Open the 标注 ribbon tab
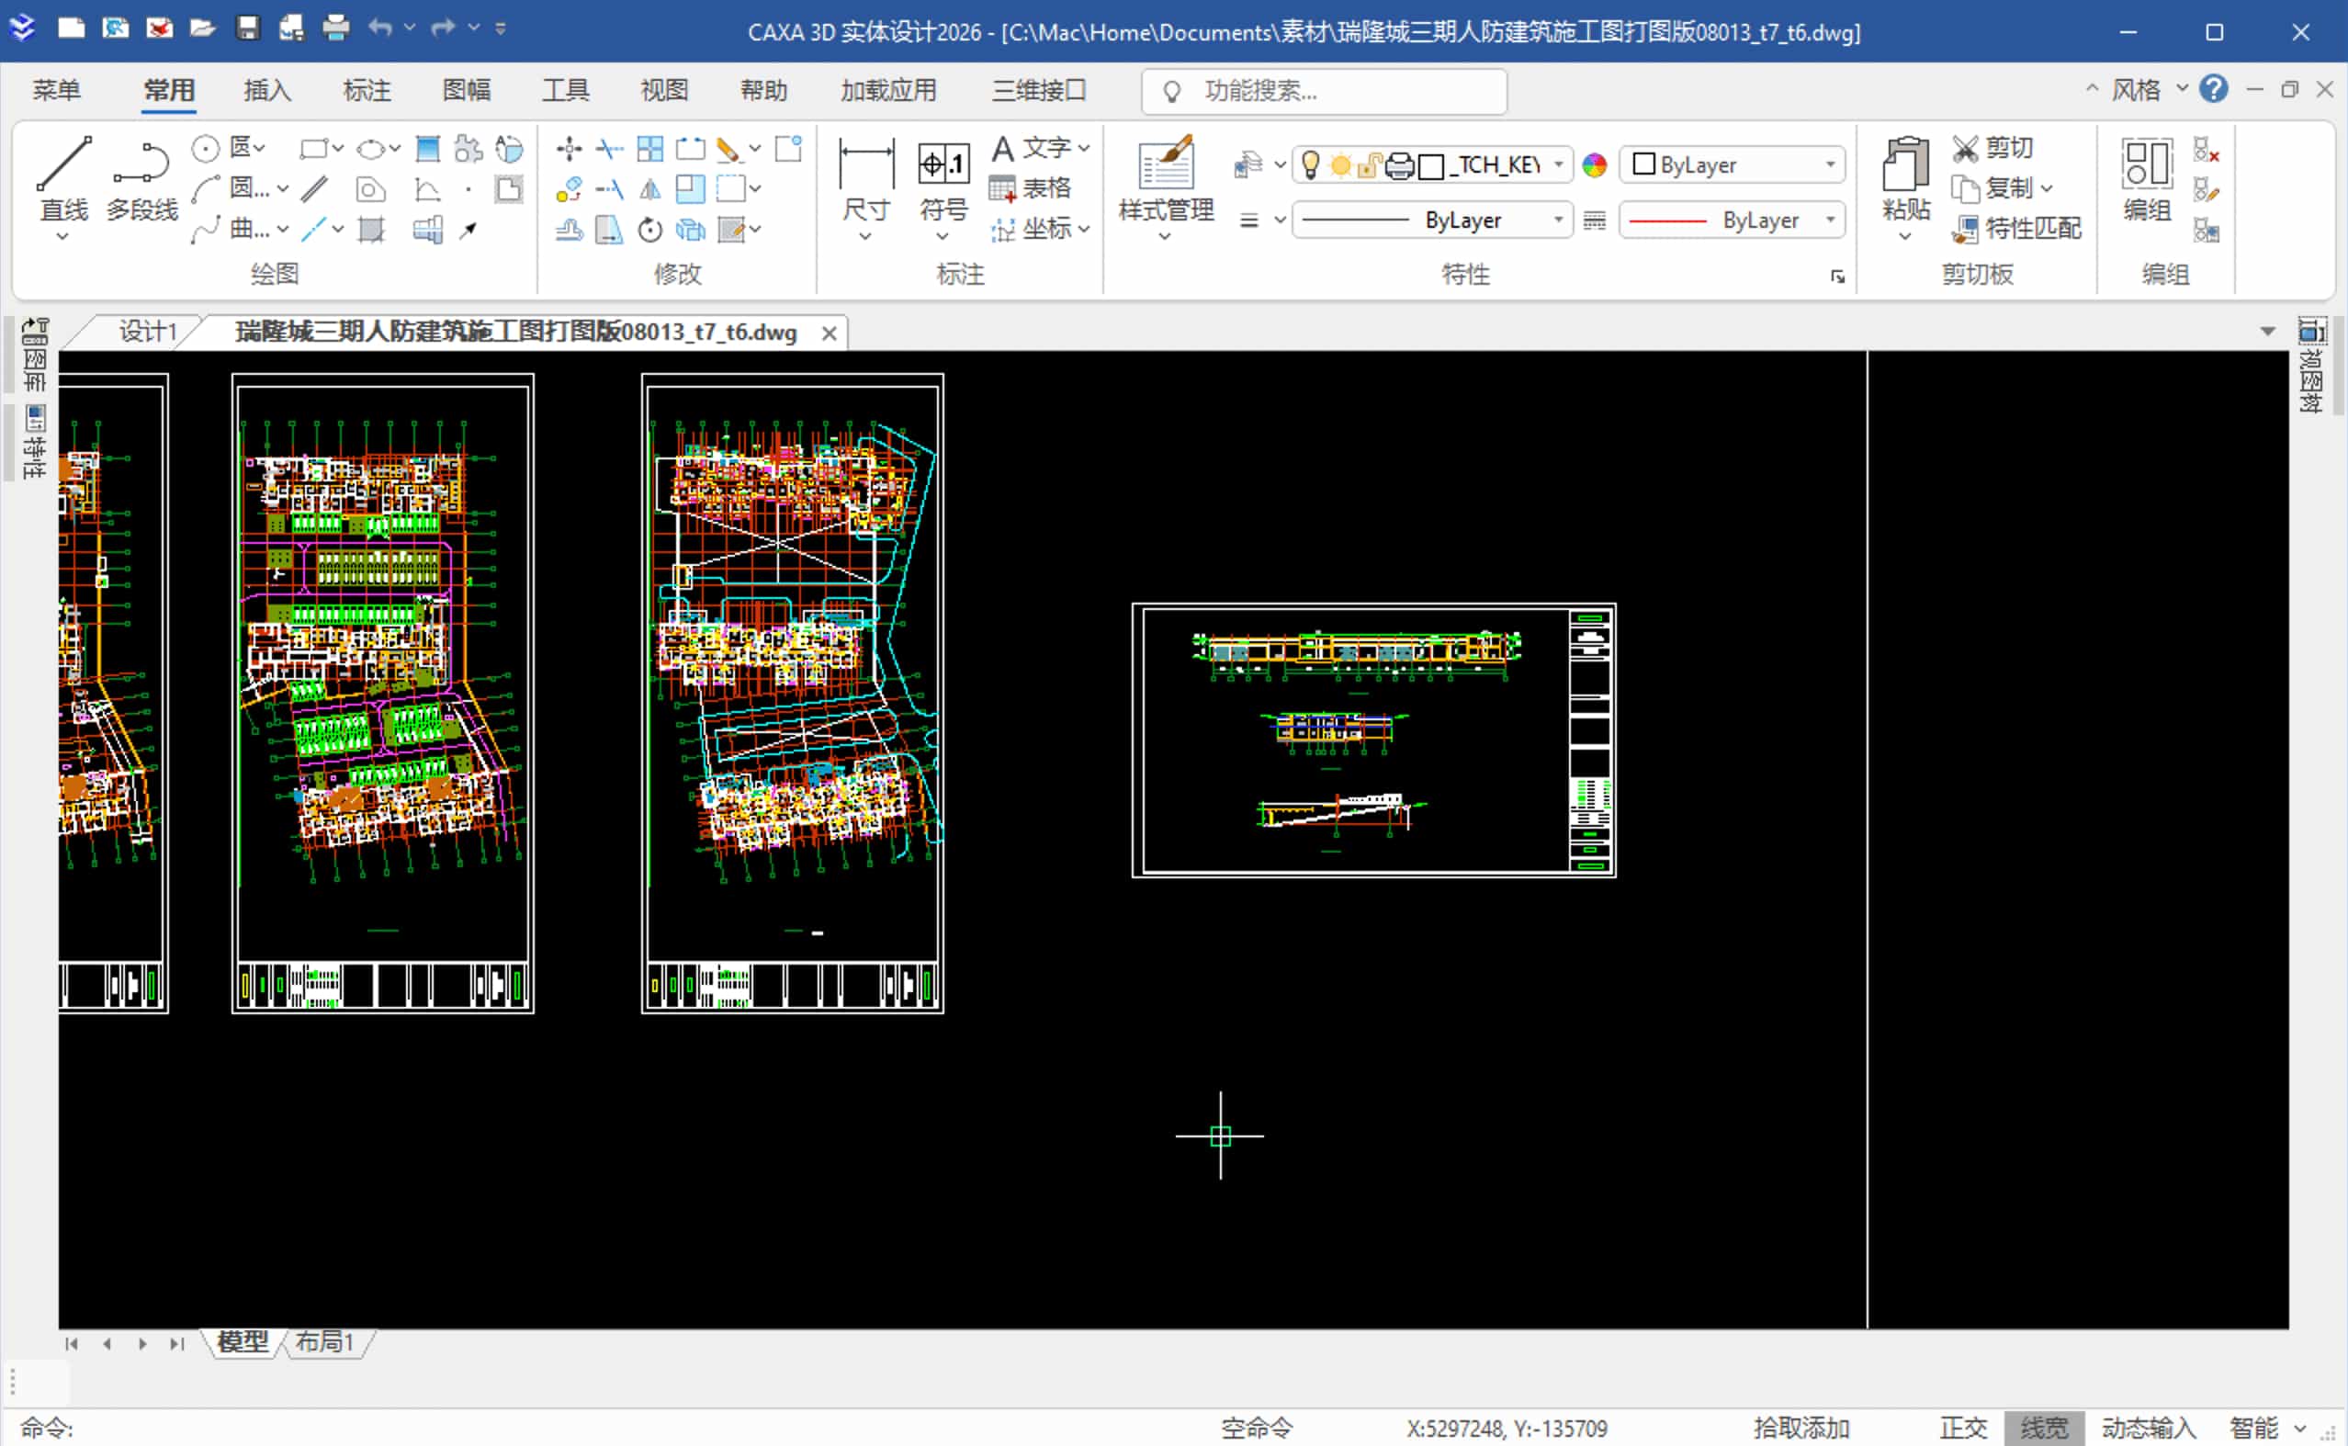 click(x=367, y=91)
